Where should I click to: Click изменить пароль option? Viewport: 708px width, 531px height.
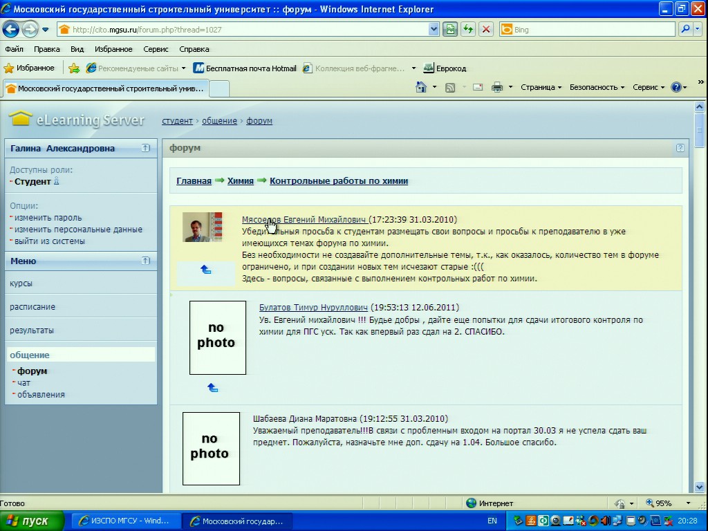click(x=48, y=218)
